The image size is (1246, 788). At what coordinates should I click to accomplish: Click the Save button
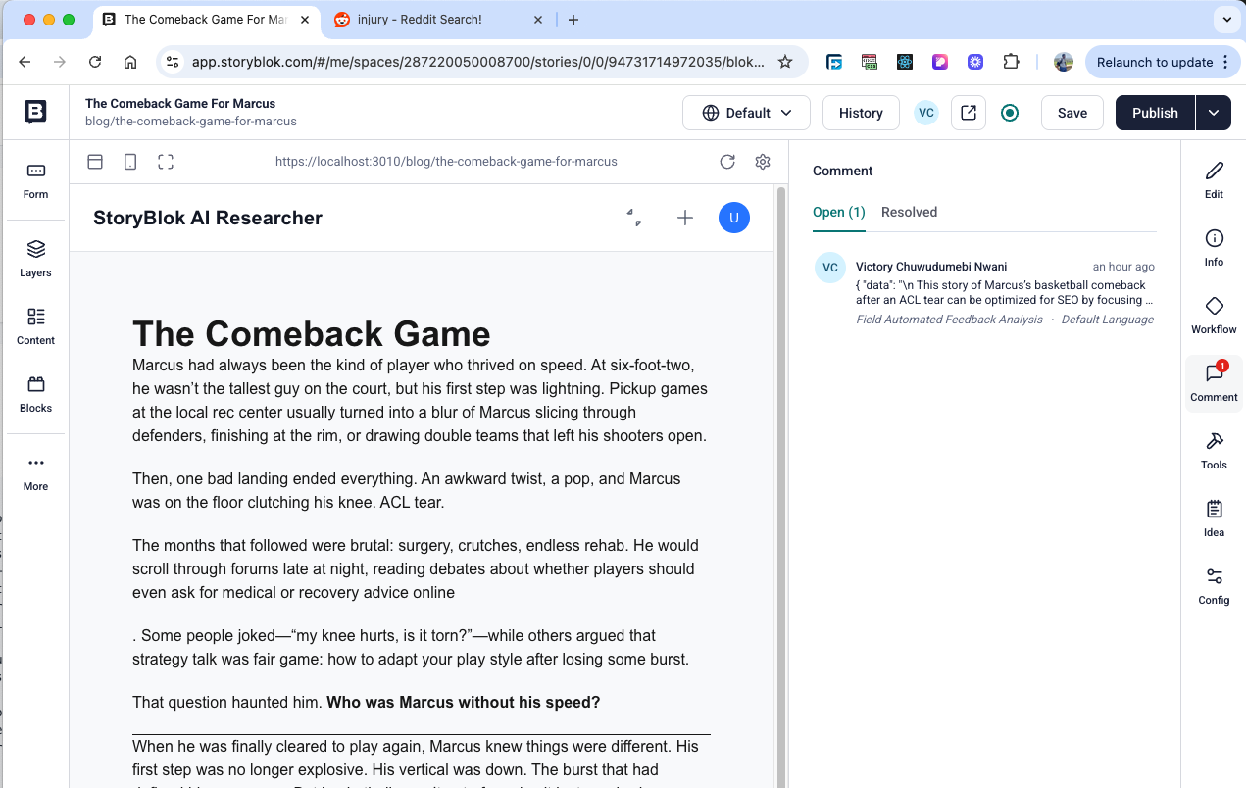coord(1072,113)
